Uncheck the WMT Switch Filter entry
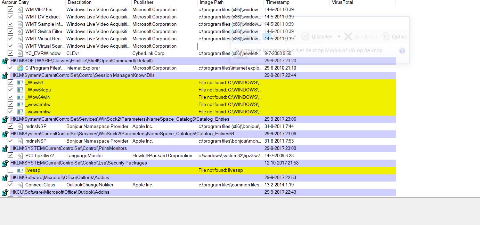 coord(10,31)
